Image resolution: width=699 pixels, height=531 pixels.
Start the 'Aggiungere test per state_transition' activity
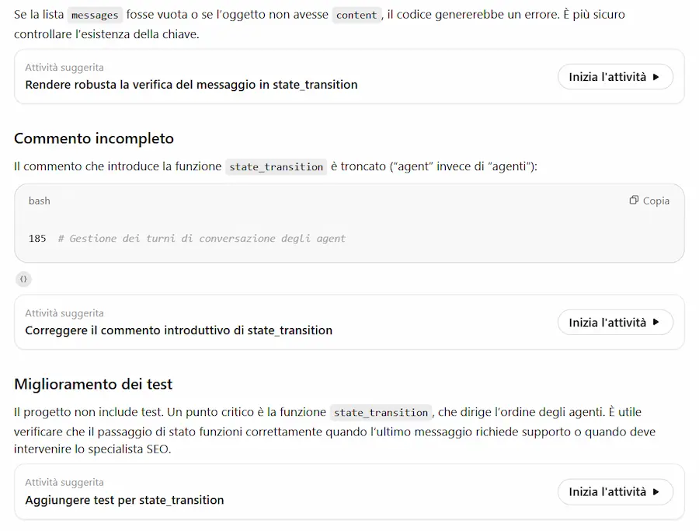tap(615, 491)
